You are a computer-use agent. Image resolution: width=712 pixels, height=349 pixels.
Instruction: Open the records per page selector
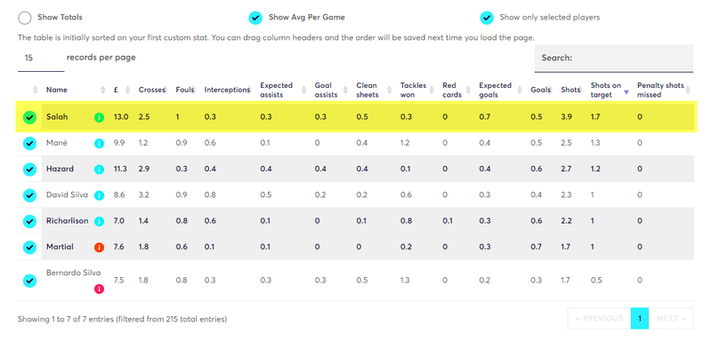pyautogui.click(x=41, y=58)
